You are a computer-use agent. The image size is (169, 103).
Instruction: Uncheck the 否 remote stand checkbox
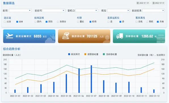pyautogui.click(x=121, y=22)
